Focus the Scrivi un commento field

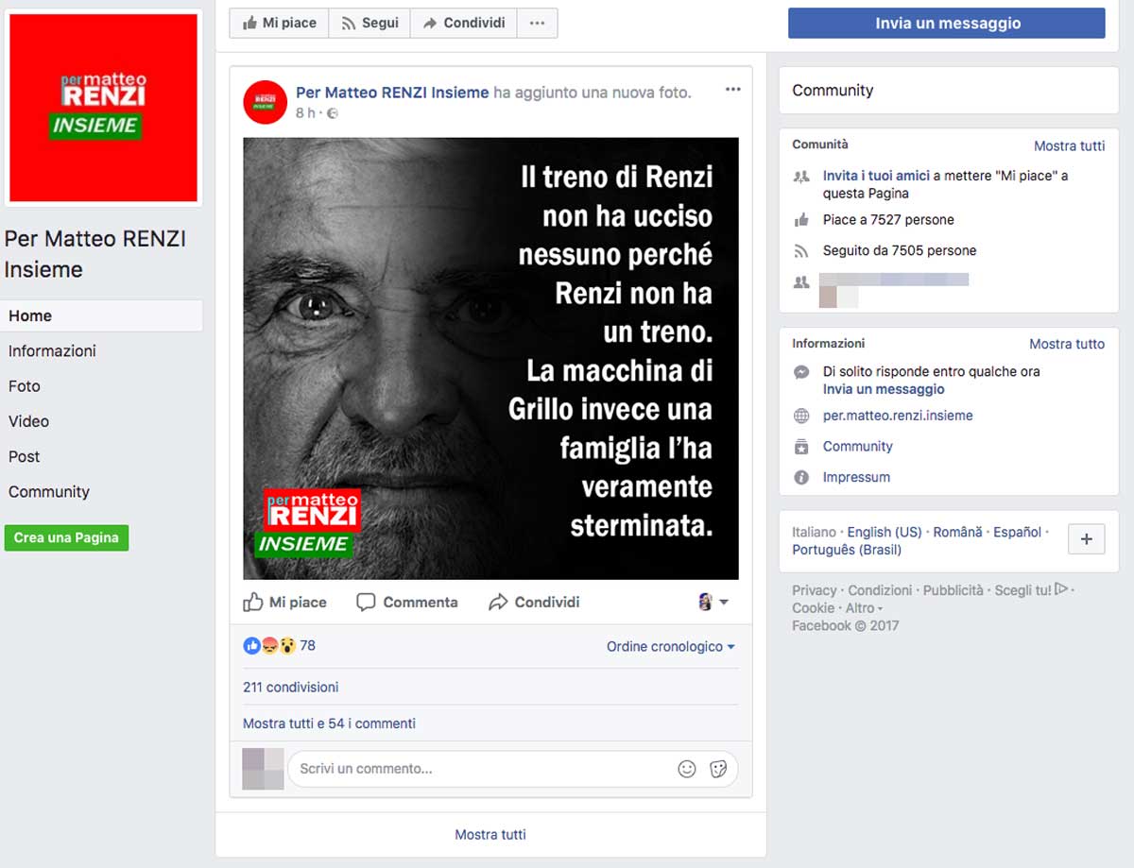tap(512, 769)
